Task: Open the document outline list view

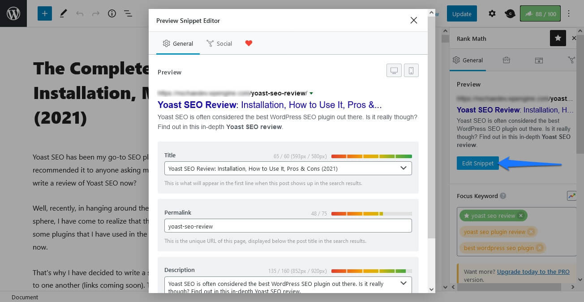Action: coord(128,13)
